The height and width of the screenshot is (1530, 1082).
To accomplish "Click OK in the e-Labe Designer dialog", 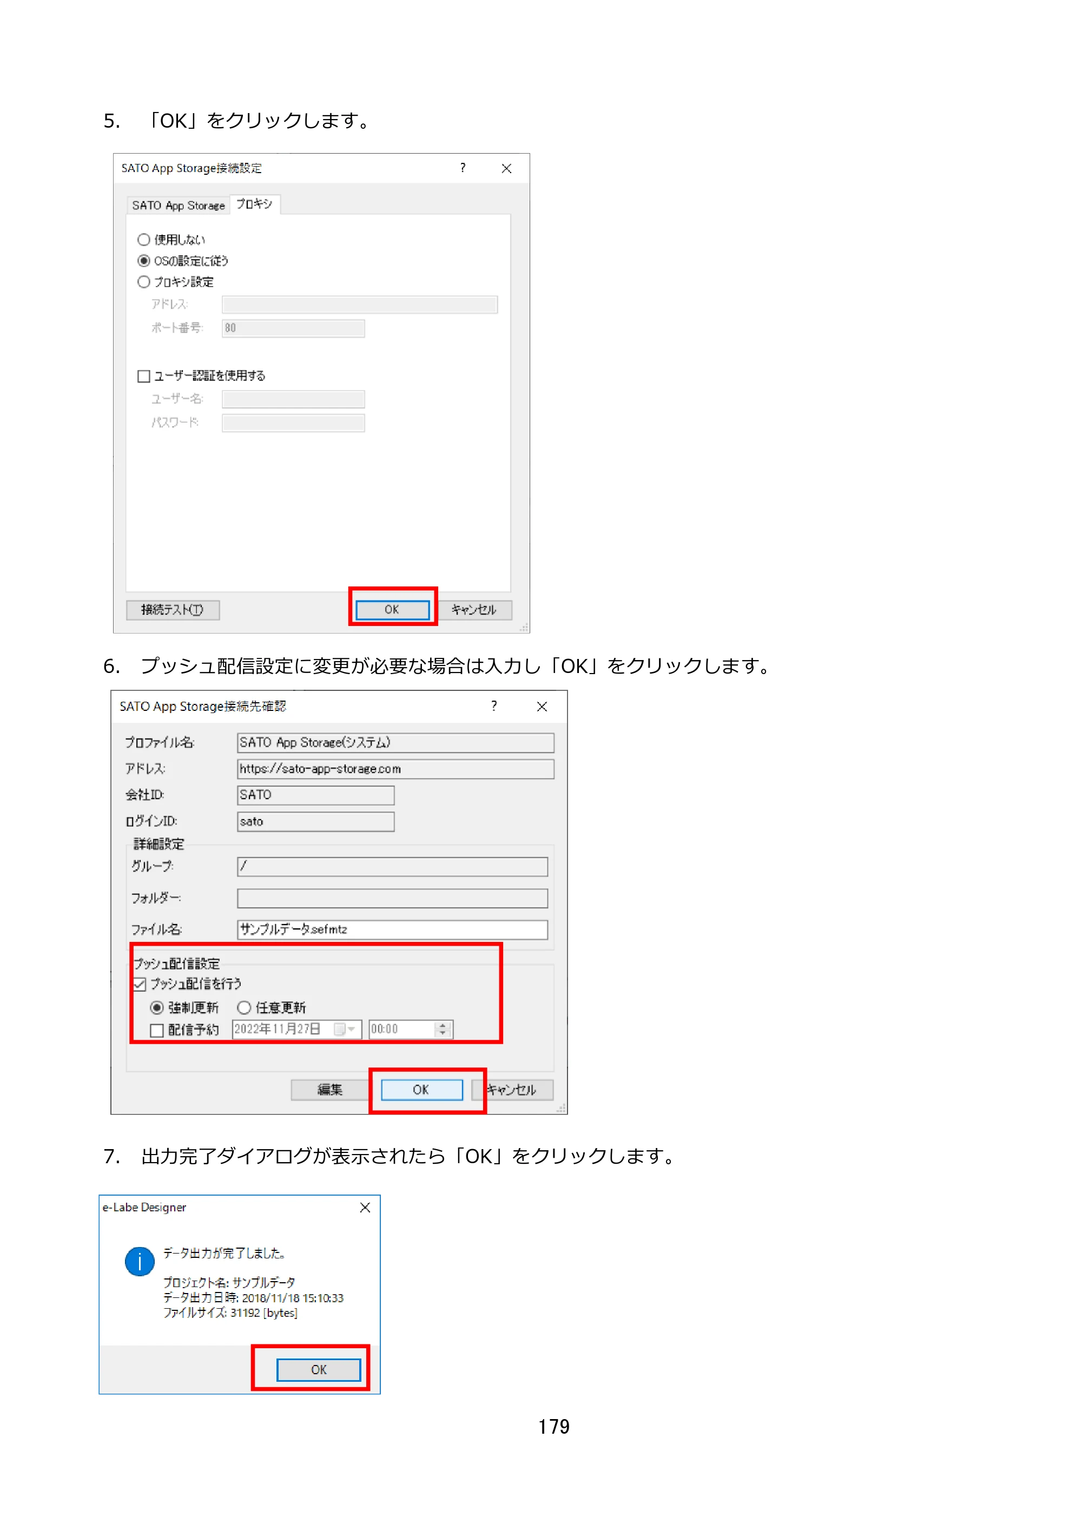I will (x=319, y=1369).
